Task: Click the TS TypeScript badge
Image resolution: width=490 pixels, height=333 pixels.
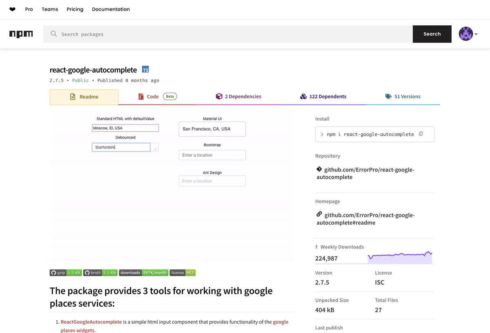Action: coord(145,69)
